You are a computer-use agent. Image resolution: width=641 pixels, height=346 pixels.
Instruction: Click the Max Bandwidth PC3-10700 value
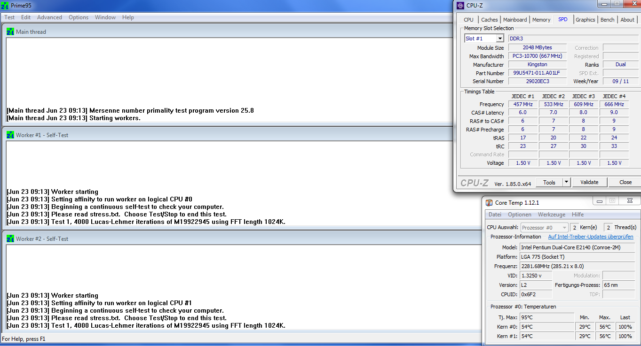(x=537, y=56)
